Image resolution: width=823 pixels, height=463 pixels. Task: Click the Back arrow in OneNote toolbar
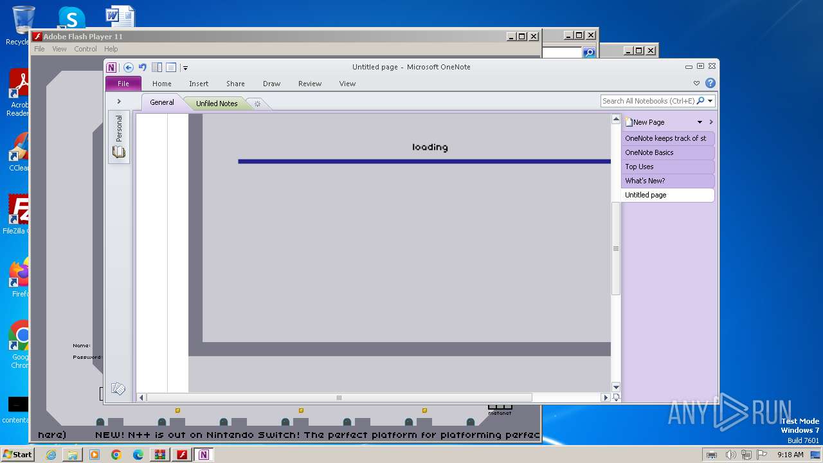[129, 68]
